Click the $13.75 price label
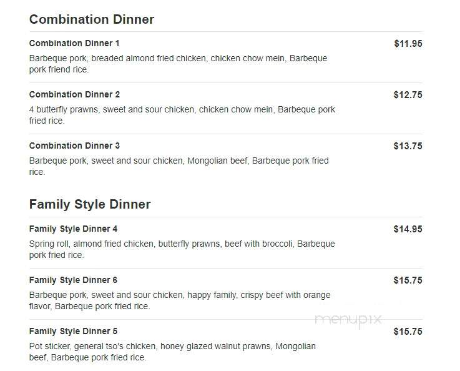The image size is (460, 371). tap(408, 146)
